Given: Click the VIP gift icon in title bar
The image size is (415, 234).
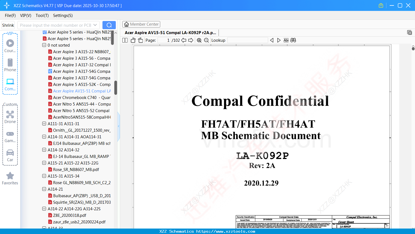Looking at the screenshot, I should (x=381, y=5).
